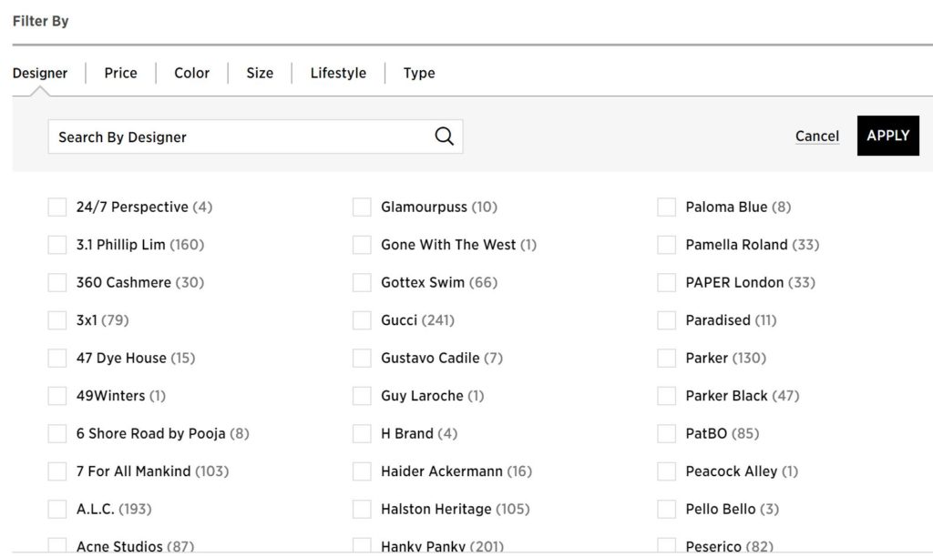Select the Gottex Swim checkbox
933x557 pixels.
click(362, 282)
